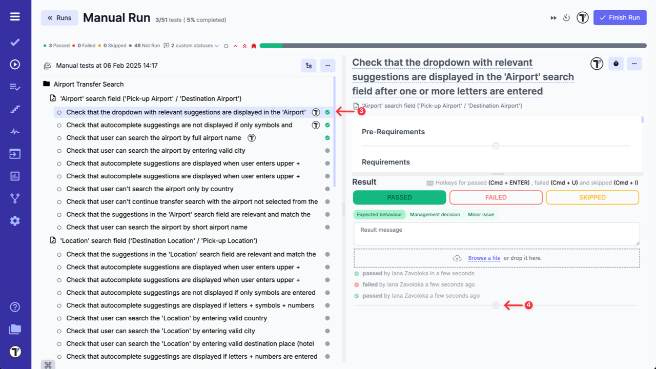This screenshot has width=656, height=369.
Task: Open the more options ellipsis beside Finish Run
Action: [634, 64]
